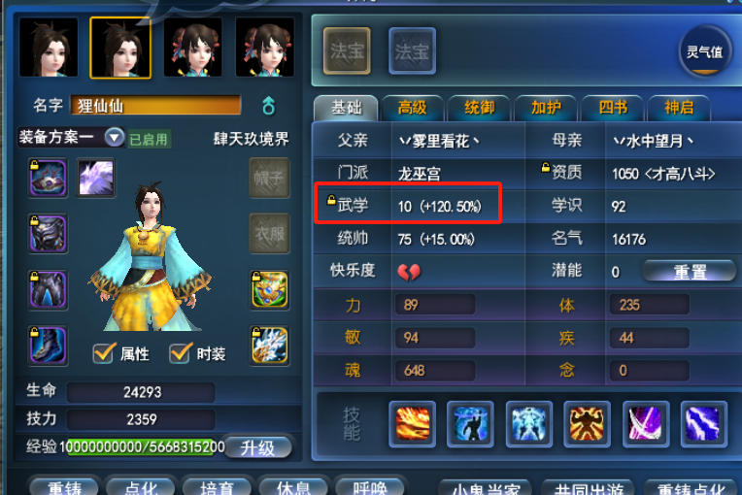
Task: Select the second character portrait thumbnail
Action: (x=120, y=48)
